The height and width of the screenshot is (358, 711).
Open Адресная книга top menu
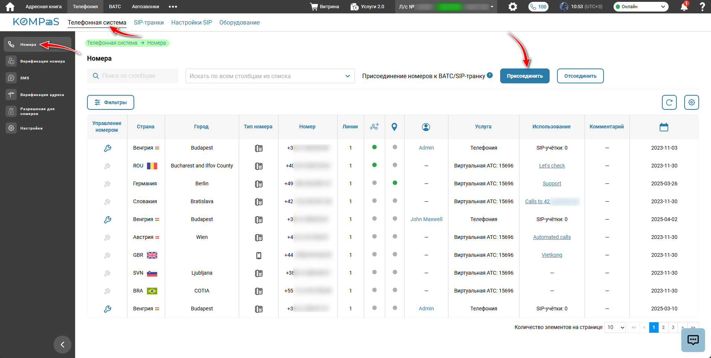44,7
